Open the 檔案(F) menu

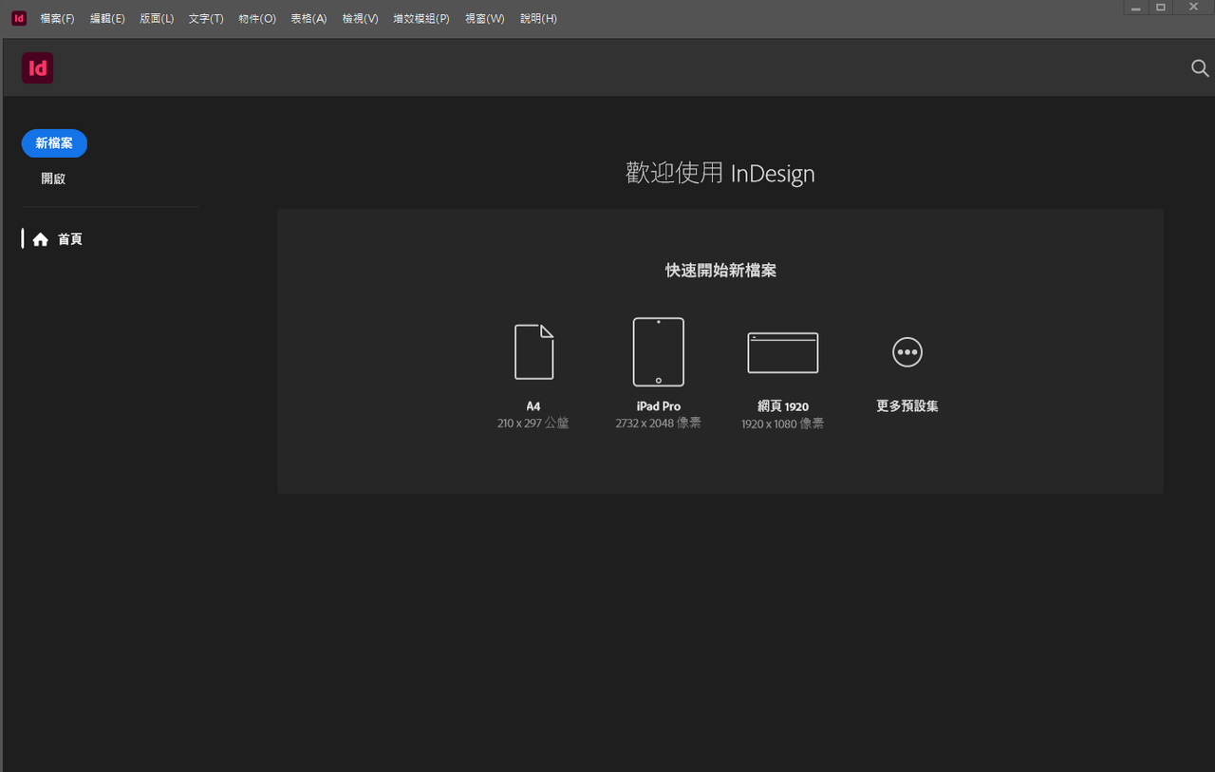57,19
